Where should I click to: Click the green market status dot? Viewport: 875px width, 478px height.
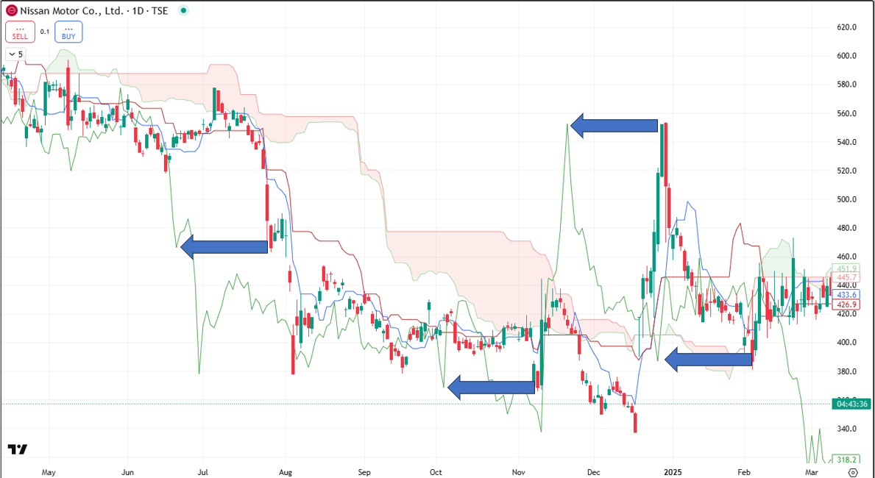point(183,10)
